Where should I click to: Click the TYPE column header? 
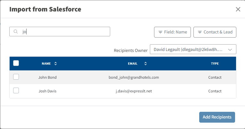pyautogui.click(x=215, y=64)
